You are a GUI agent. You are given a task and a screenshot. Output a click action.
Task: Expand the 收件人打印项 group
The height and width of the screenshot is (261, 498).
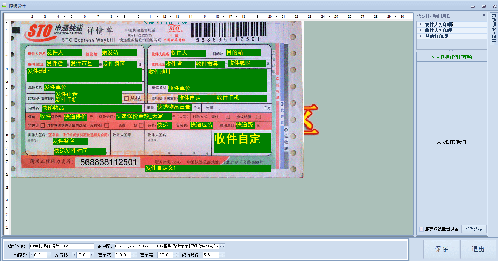[420, 30]
